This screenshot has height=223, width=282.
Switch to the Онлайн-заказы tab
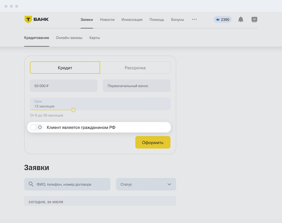click(69, 38)
